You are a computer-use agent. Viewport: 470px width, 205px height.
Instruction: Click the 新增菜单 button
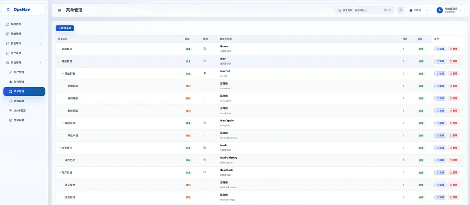65,28
